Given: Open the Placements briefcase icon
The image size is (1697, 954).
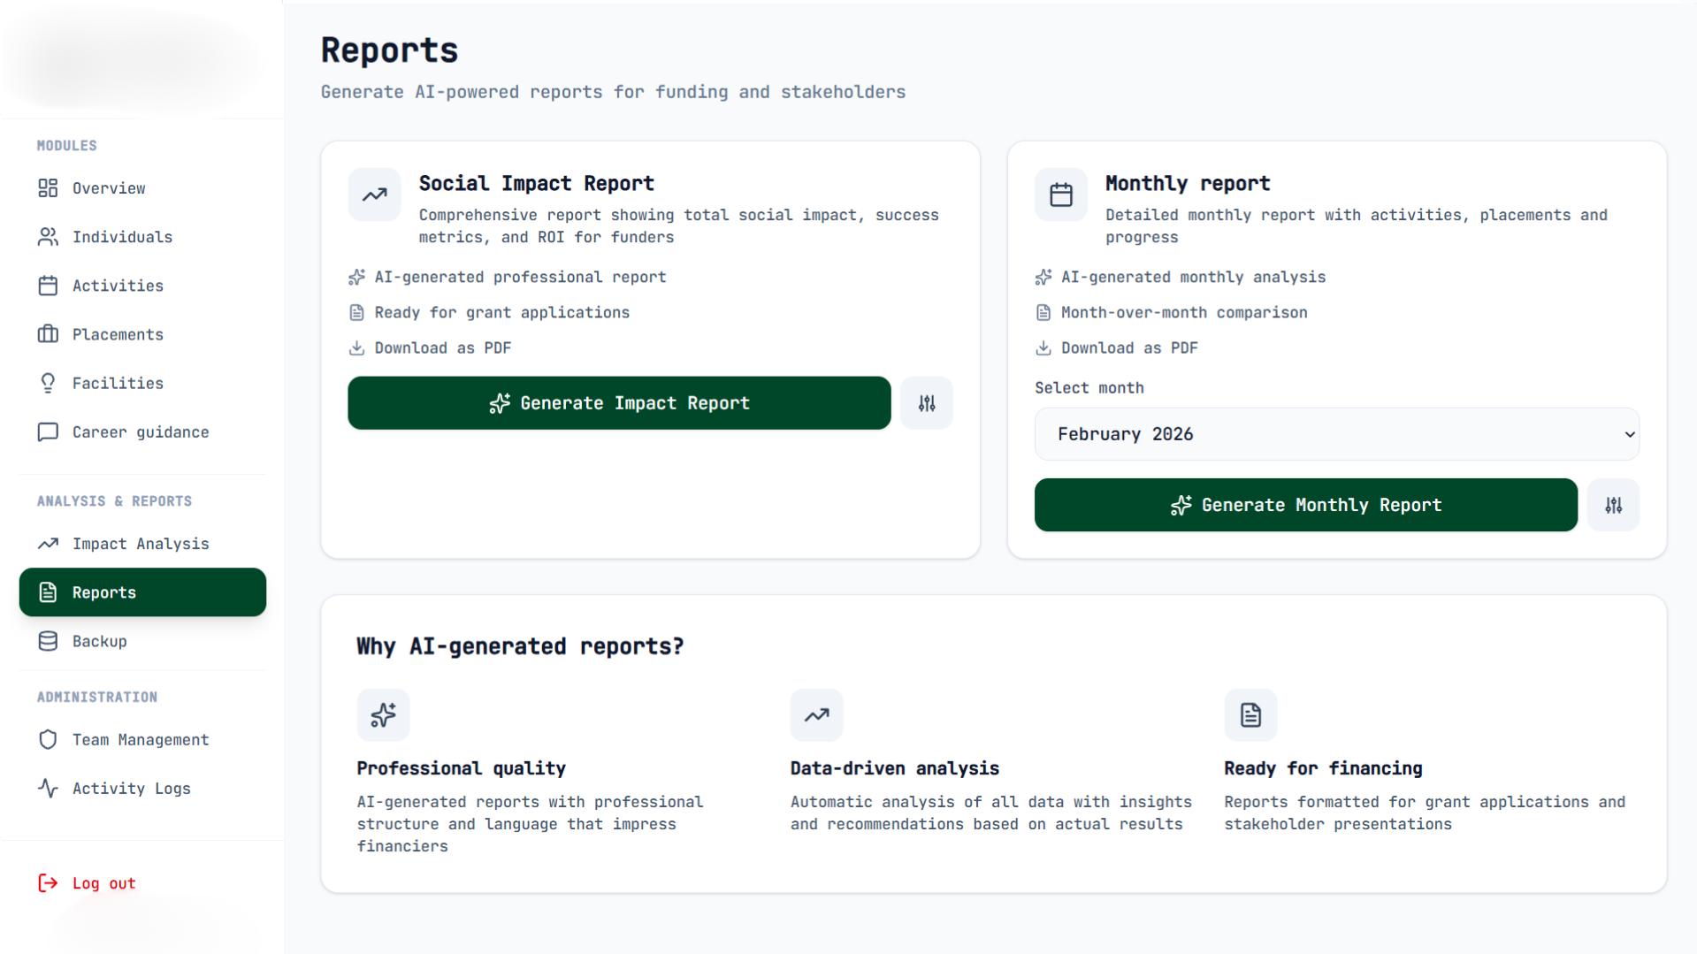Looking at the screenshot, I should (x=49, y=334).
